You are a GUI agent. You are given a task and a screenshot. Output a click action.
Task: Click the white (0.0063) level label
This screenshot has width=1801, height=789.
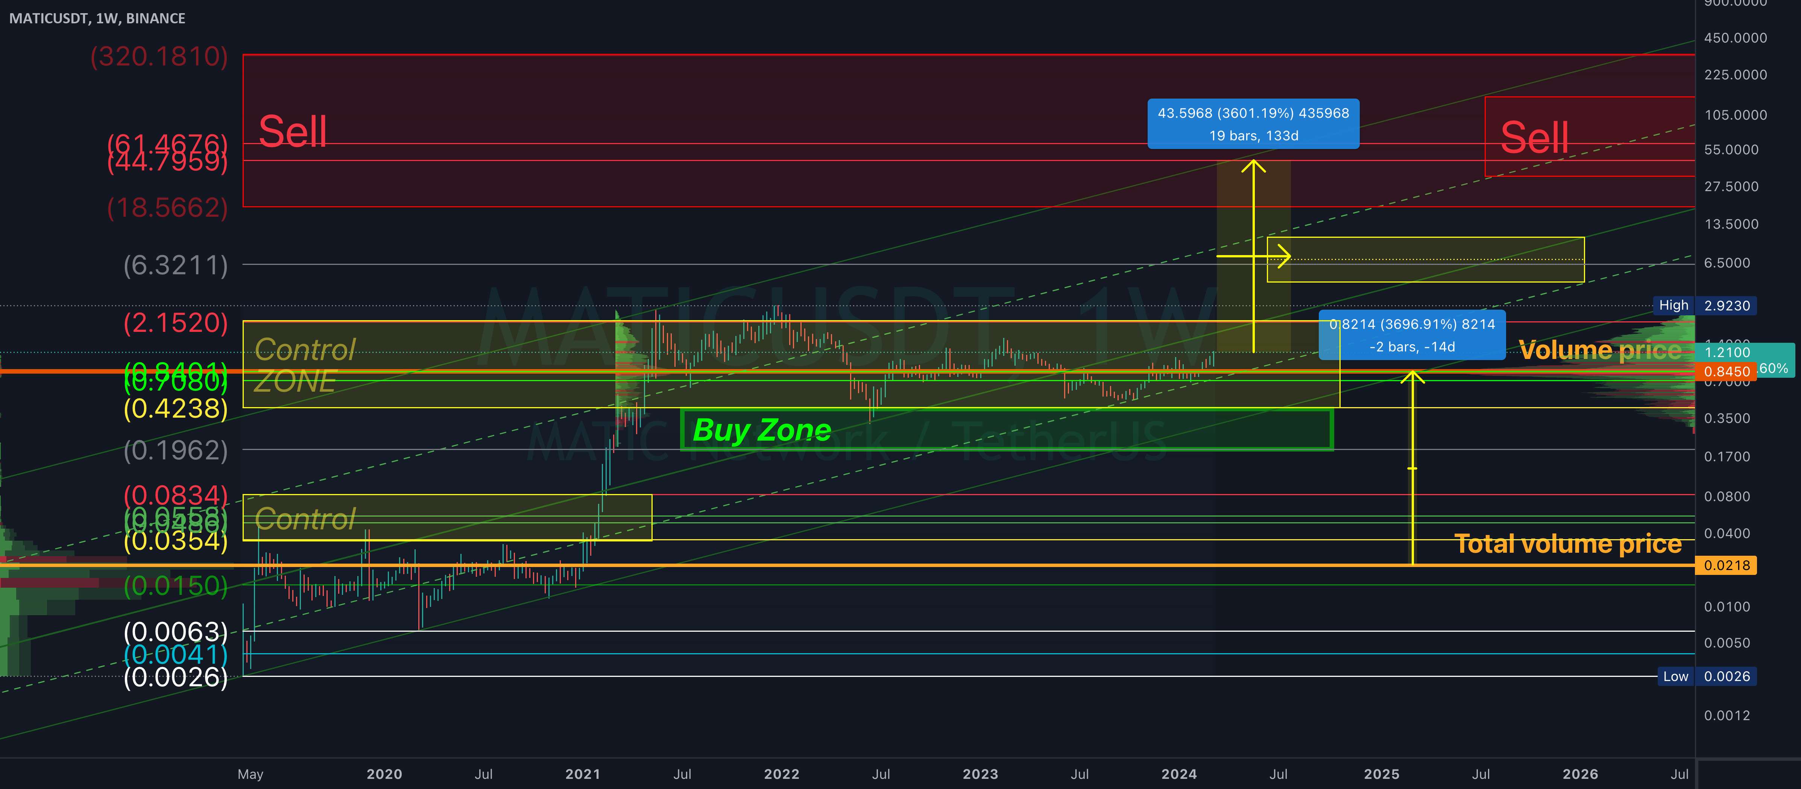click(x=176, y=632)
